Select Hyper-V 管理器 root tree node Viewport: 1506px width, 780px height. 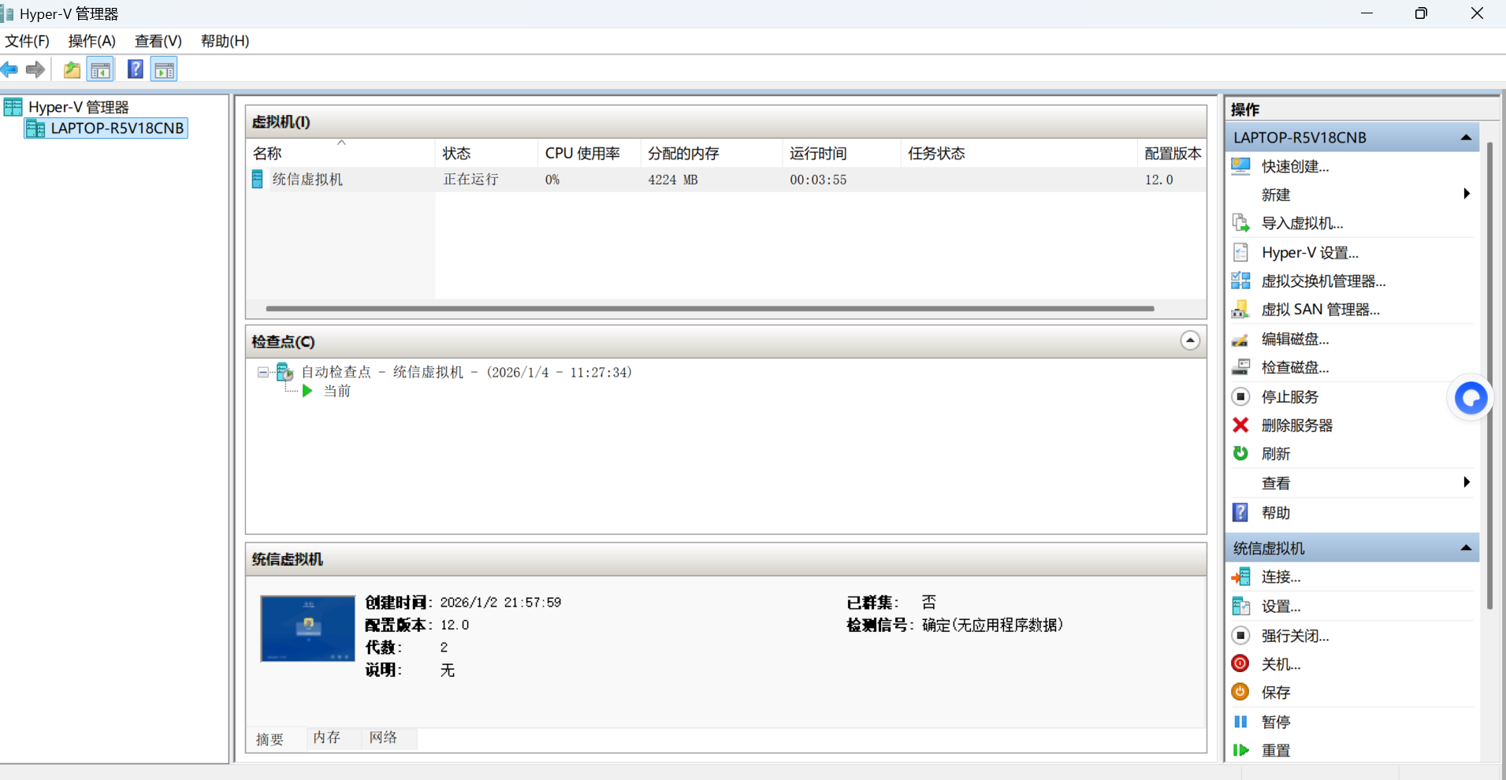point(79,107)
